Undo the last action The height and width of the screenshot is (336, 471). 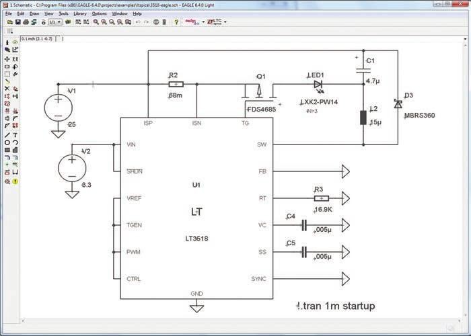point(138,22)
